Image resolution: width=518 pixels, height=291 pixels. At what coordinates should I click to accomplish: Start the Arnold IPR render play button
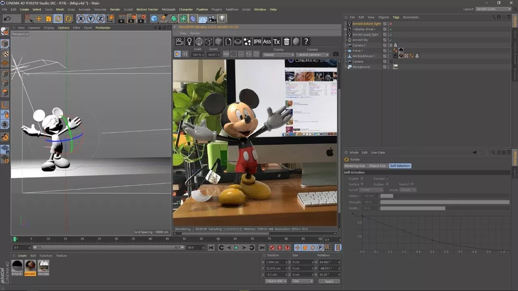[x=177, y=54]
